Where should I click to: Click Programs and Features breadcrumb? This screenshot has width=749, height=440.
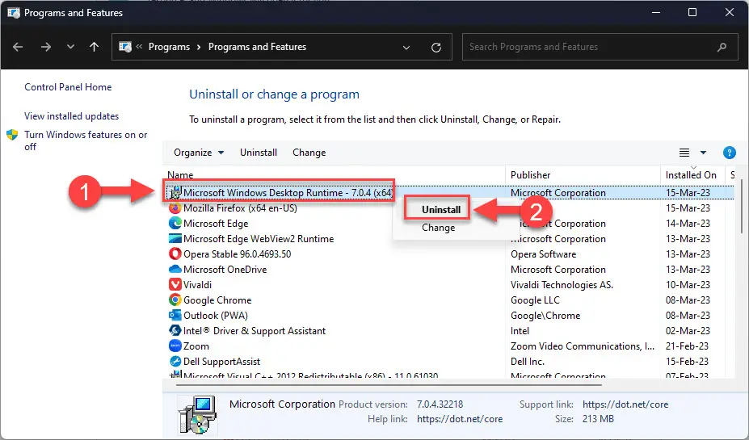[257, 47]
